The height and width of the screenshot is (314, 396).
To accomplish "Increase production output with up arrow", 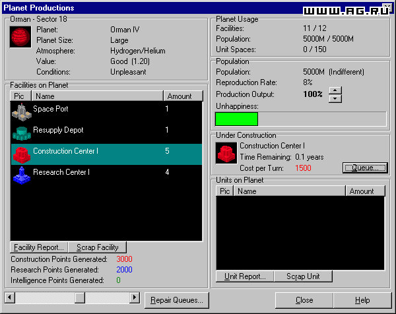I will click(335, 90).
